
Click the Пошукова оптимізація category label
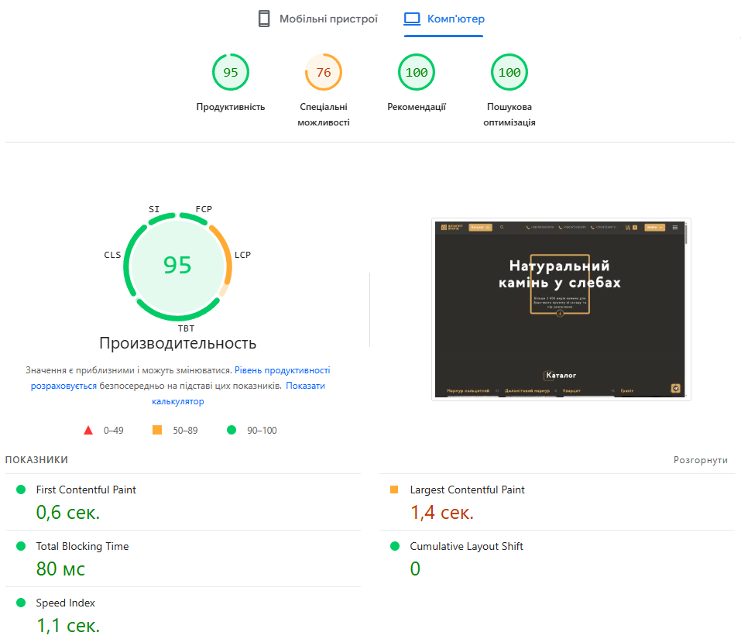click(509, 115)
